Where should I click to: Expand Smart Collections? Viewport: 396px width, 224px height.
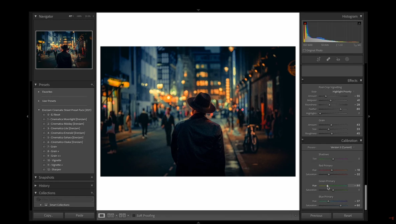pos(41,205)
